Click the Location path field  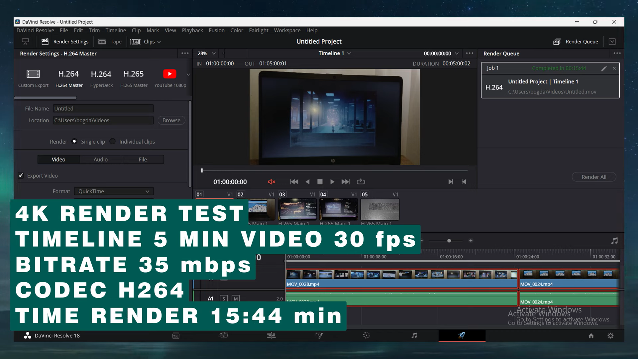[x=103, y=120]
